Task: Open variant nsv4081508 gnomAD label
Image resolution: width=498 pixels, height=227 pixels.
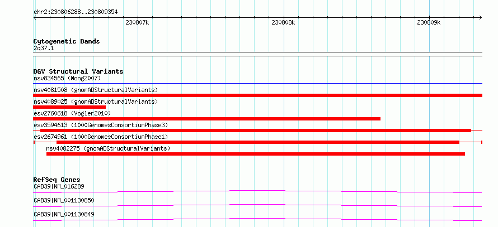Action: pos(96,90)
